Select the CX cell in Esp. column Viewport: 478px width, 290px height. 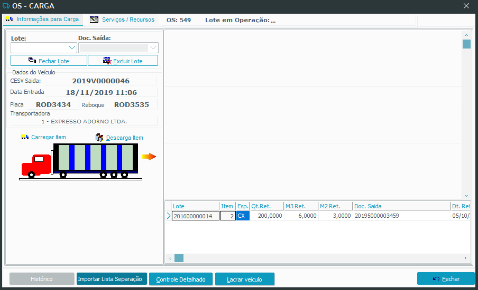point(243,216)
